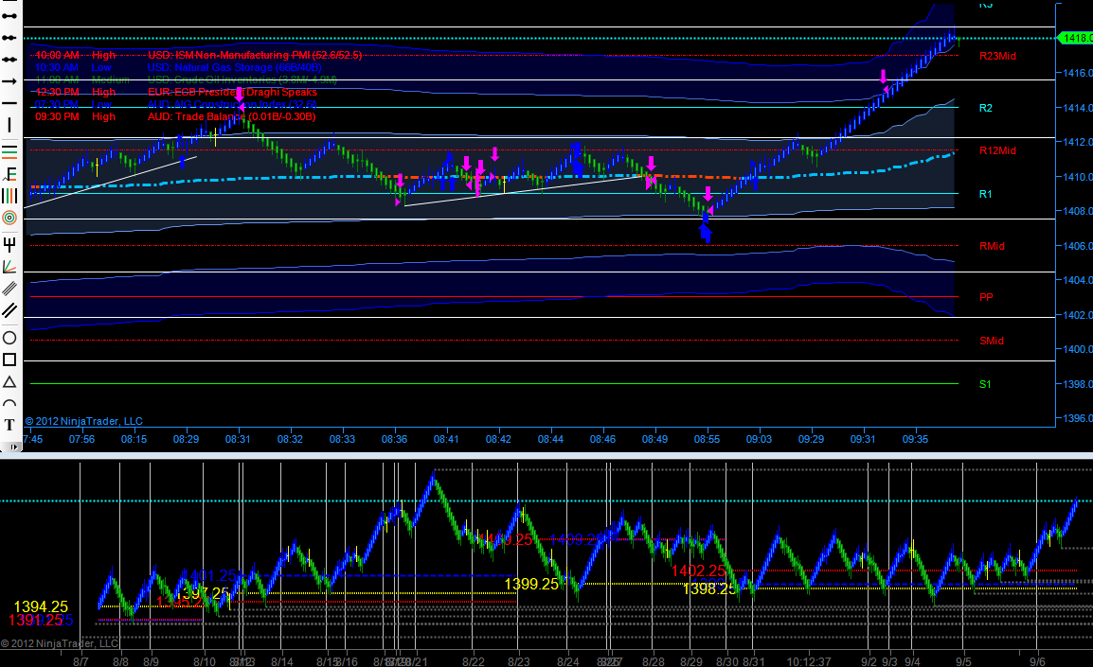Click the 09:03 time axis label
1093x667 pixels.
coord(759,439)
